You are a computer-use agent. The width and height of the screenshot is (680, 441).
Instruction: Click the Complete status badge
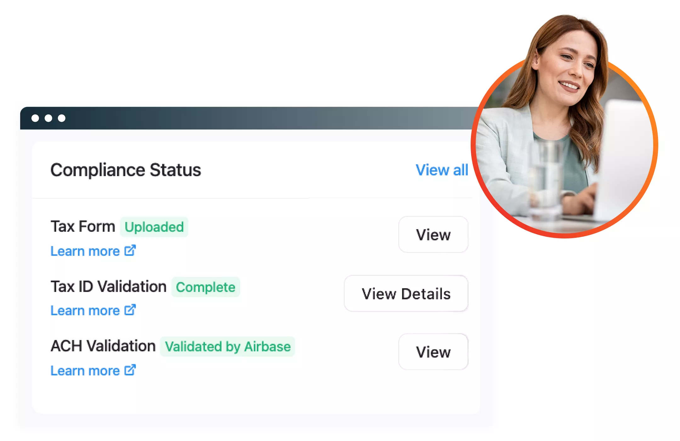(206, 287)
